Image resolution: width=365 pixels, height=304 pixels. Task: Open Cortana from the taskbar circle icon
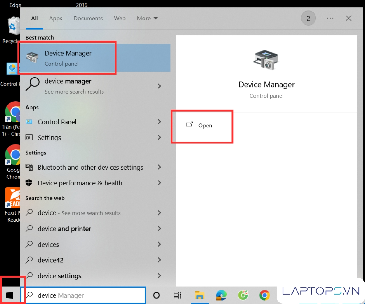pos(156,295)
